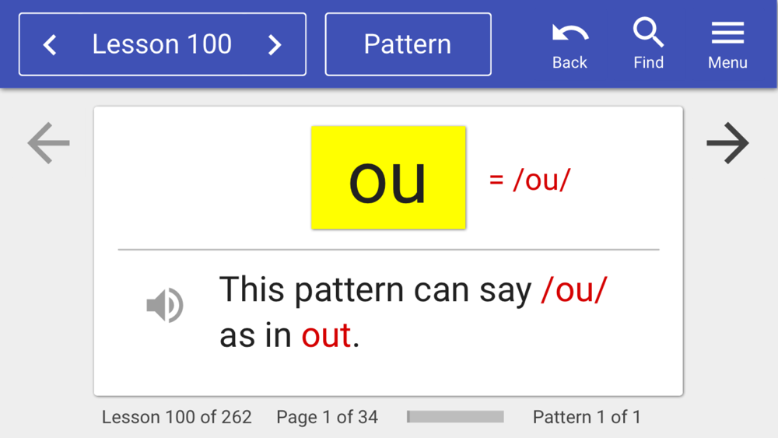Click the red /ou/ in the sentence
Image resolution: width=778 pixels, height=438 pixels.
[x=574, y=290]
